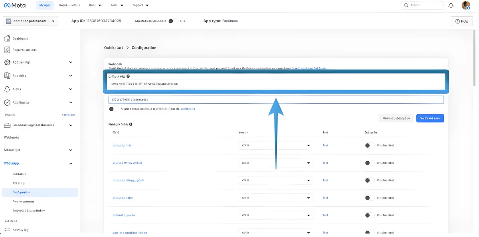The height and width of the screenshot is (237, 479).
Task: Click Remove subscription button
Action: [x=396, y=118]
